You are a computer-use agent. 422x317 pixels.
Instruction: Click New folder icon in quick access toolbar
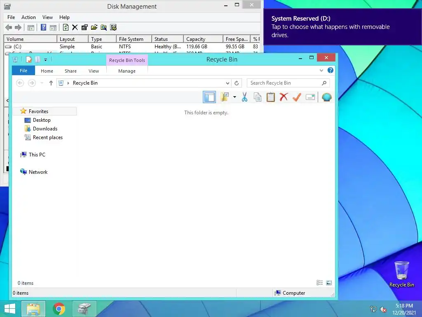click(x=38, y=59)
